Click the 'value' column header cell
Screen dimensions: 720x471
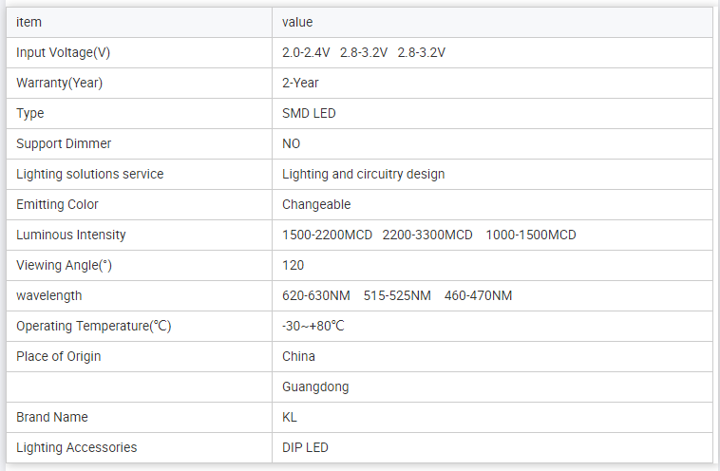tap(297, 22)
